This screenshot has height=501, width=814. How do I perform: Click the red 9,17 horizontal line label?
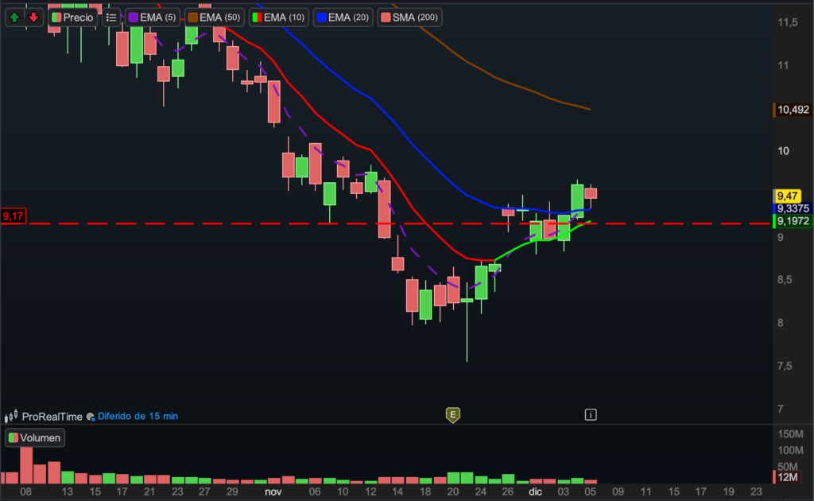pos(14,216)
